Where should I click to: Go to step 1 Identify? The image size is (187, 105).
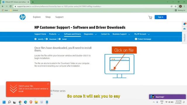39,39
